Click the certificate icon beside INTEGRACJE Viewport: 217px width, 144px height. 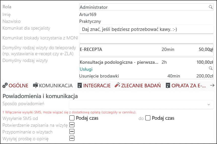click(79, 86)
